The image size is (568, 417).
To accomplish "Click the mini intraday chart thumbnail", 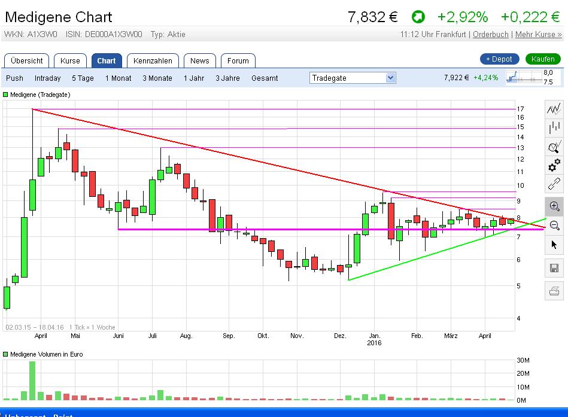I will [x=522, y=78].
